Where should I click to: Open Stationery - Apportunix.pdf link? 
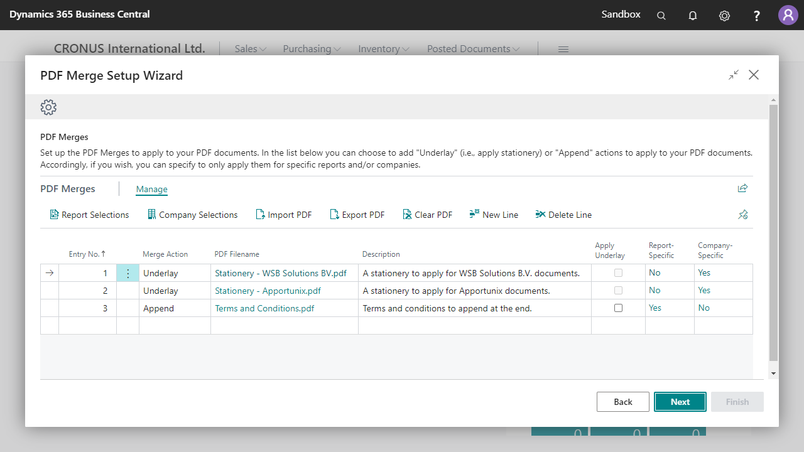268,291
